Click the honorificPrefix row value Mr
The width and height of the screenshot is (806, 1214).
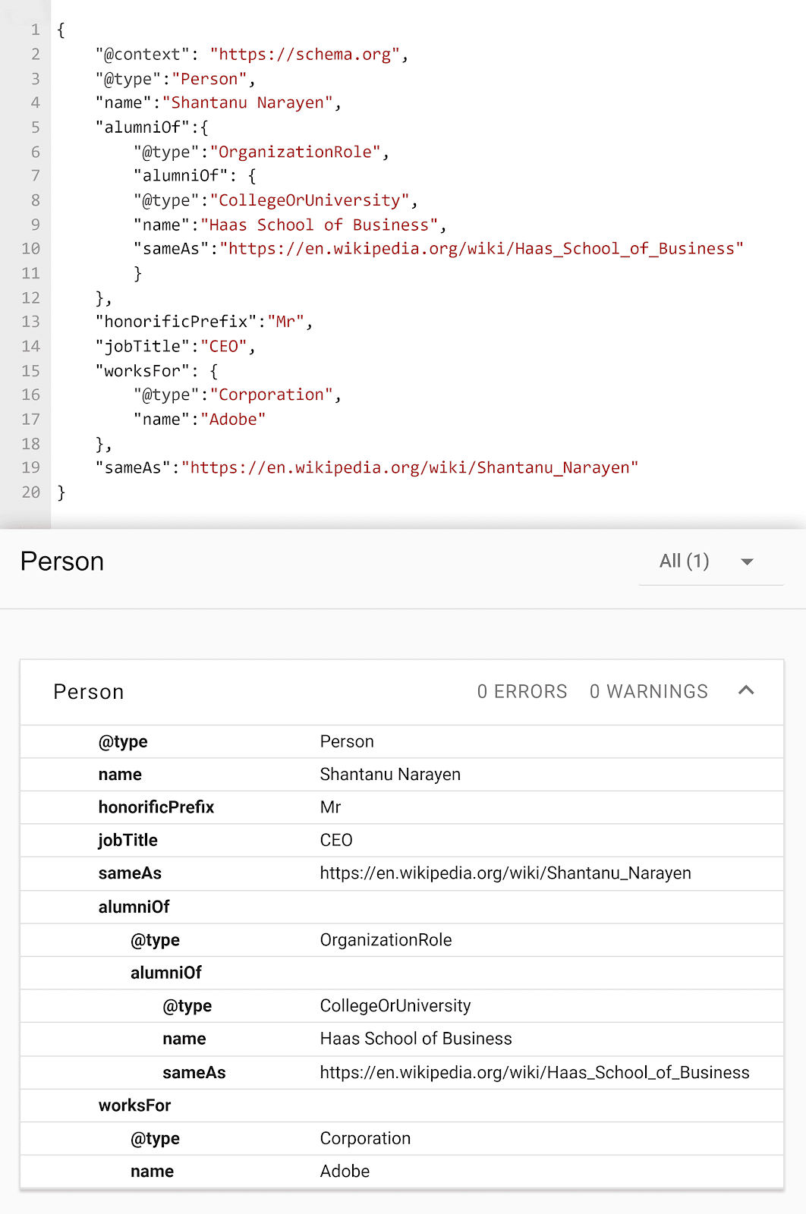tap(330, 807)
